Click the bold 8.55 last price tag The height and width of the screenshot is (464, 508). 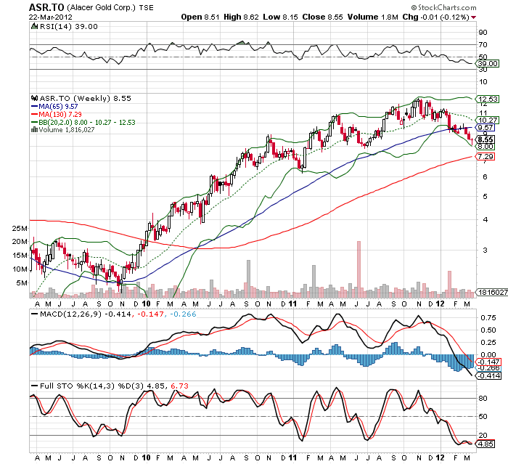click(486, 139)
